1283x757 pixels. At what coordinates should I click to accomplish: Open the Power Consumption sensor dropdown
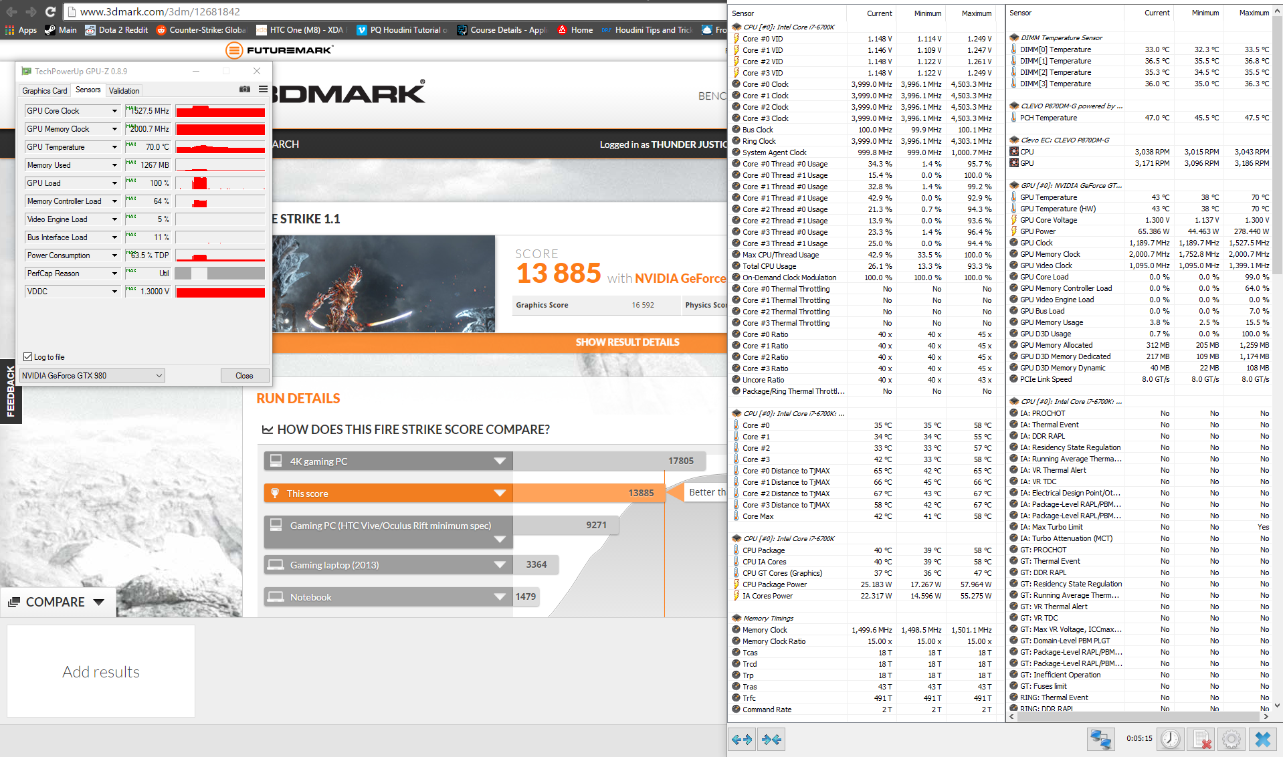(x=114, y=255)
